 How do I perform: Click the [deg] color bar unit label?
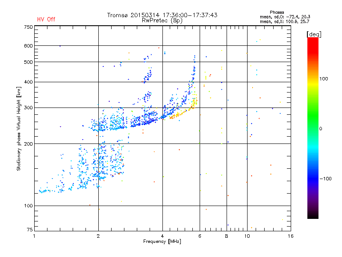click(x=314, y=34)
